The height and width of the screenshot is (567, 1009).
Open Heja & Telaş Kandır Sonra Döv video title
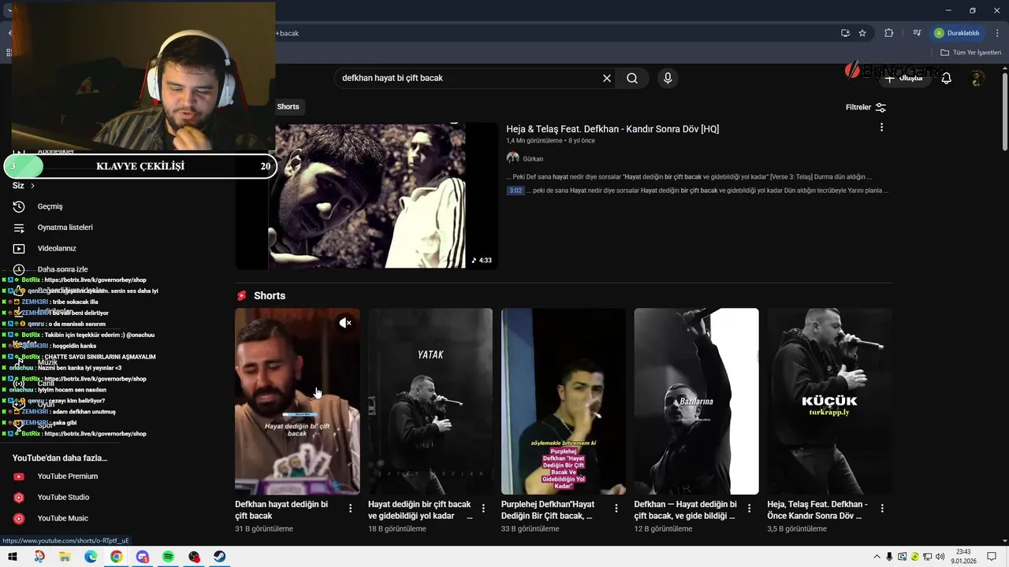[x=612, y=129]
